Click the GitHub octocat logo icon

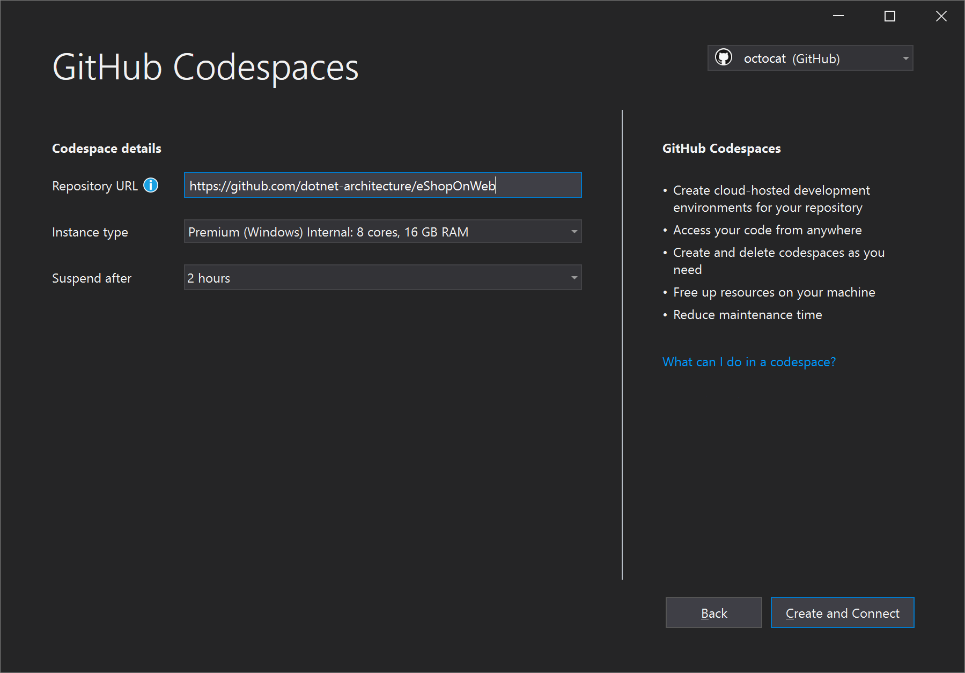[x=725, y=58]
